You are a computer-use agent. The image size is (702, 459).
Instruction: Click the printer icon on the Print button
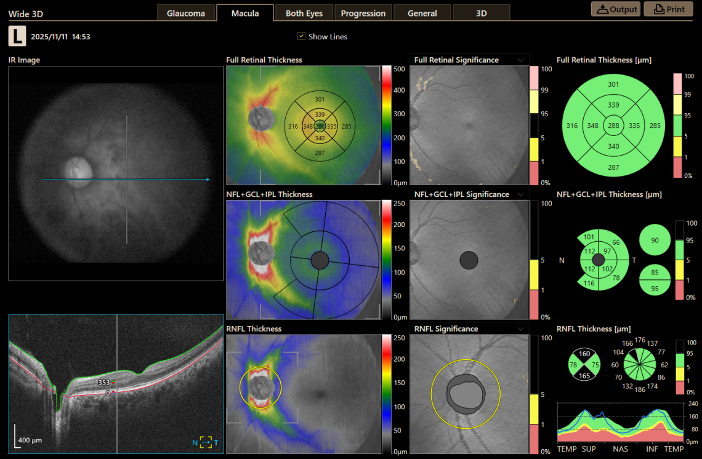pos(658,9)
